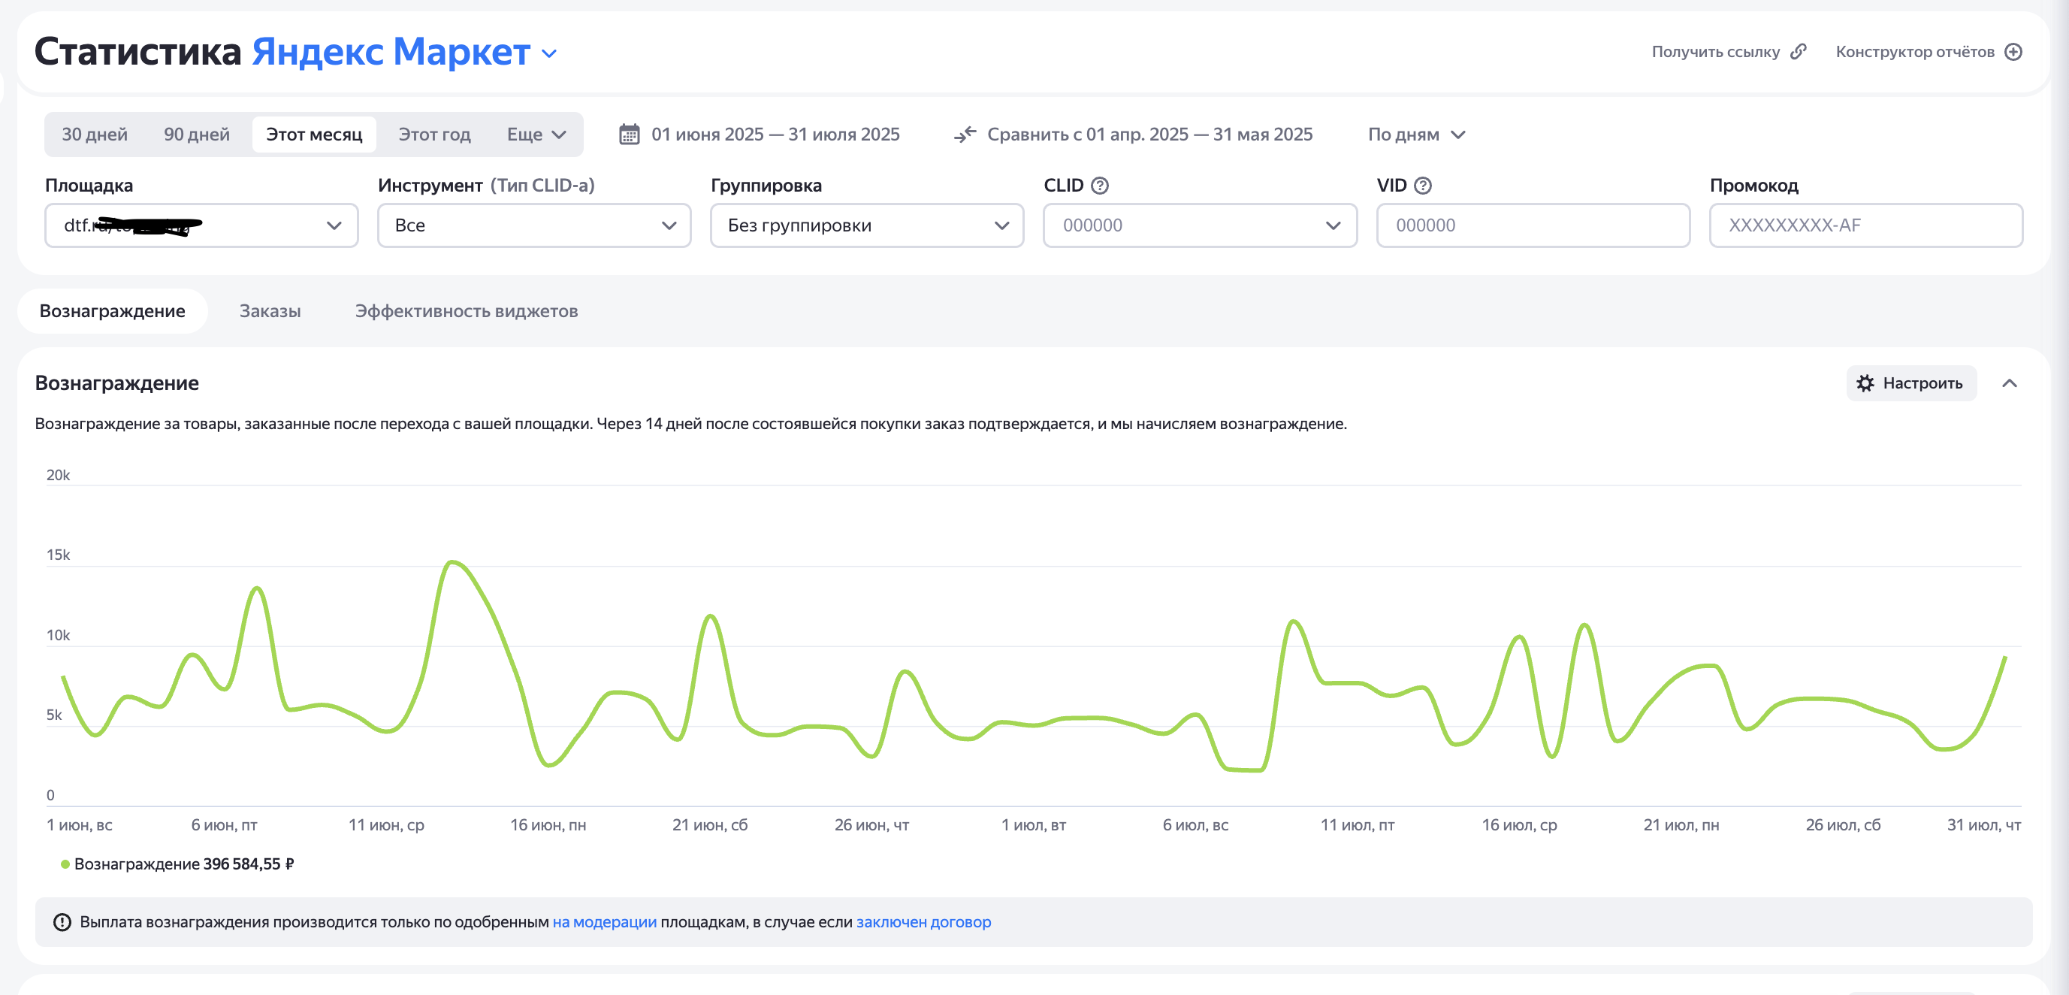Click the link icon beside Получить ссылку
Screen dimensions: 2069x995
coord(1799,51)
